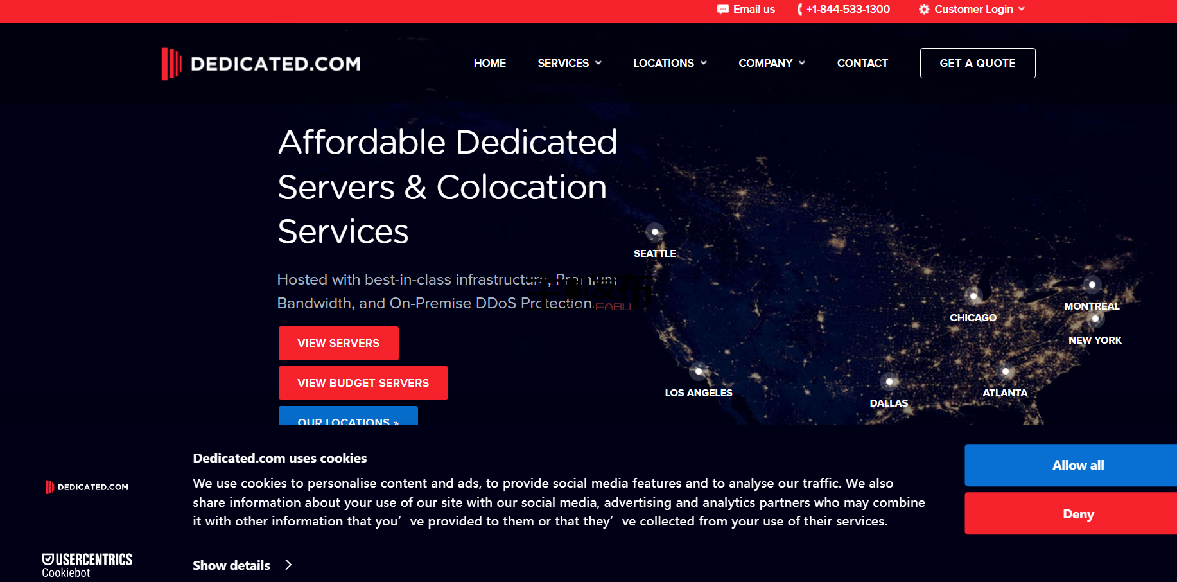Screen dimensions: 1177x582
Task: Accept cookies with Allow all
Action: click(1077, 465)
